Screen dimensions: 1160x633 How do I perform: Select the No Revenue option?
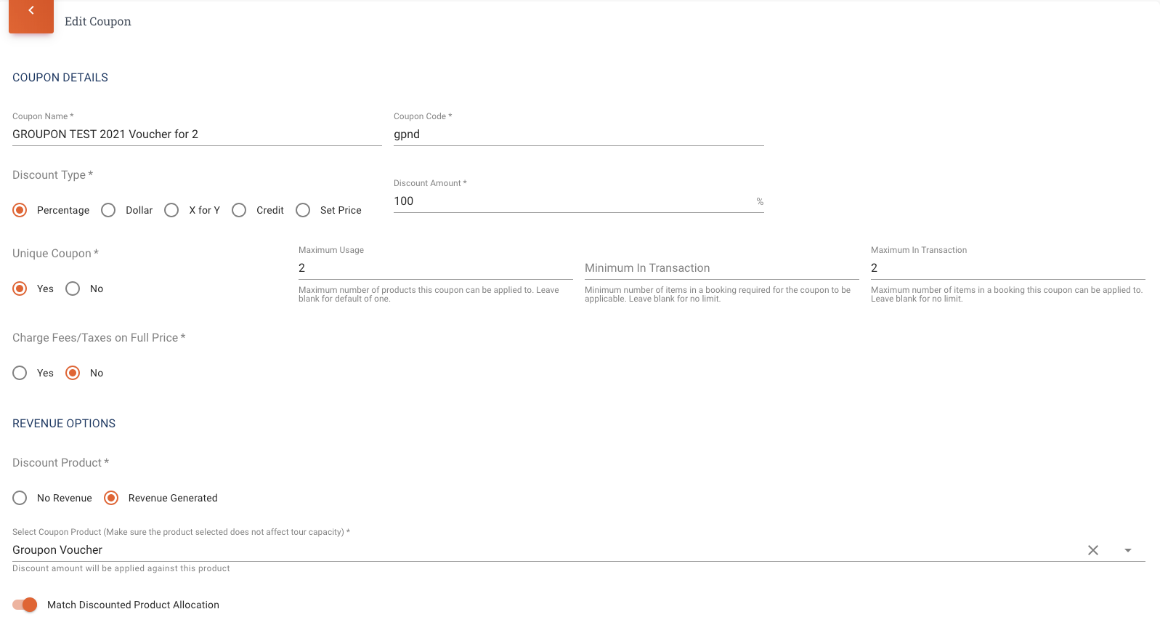point(20,498)
